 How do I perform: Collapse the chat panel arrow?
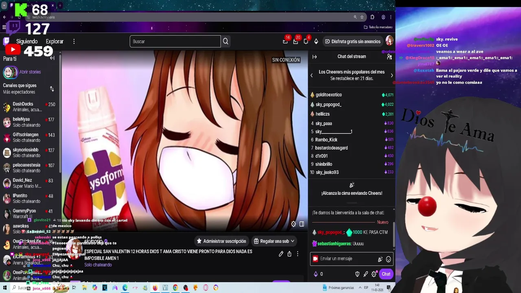(314, 57)
